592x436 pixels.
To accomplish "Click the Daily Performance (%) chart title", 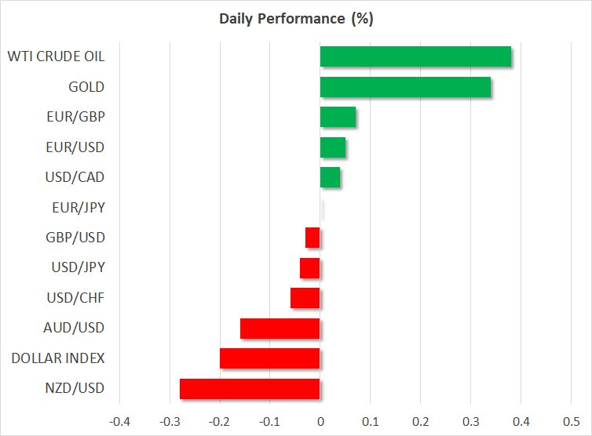I will coord(295,17).
